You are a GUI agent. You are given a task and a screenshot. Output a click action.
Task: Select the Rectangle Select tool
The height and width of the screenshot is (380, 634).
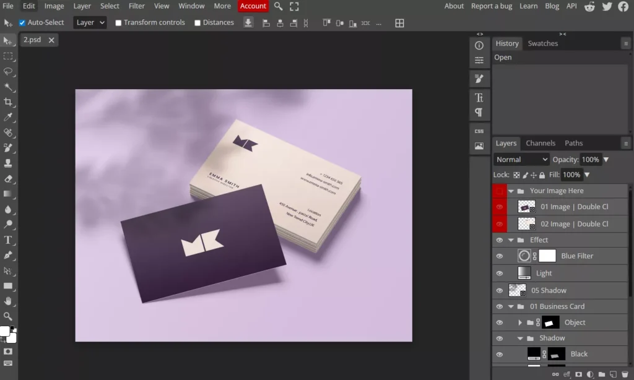pyautogui.click(x=7, y=56)
